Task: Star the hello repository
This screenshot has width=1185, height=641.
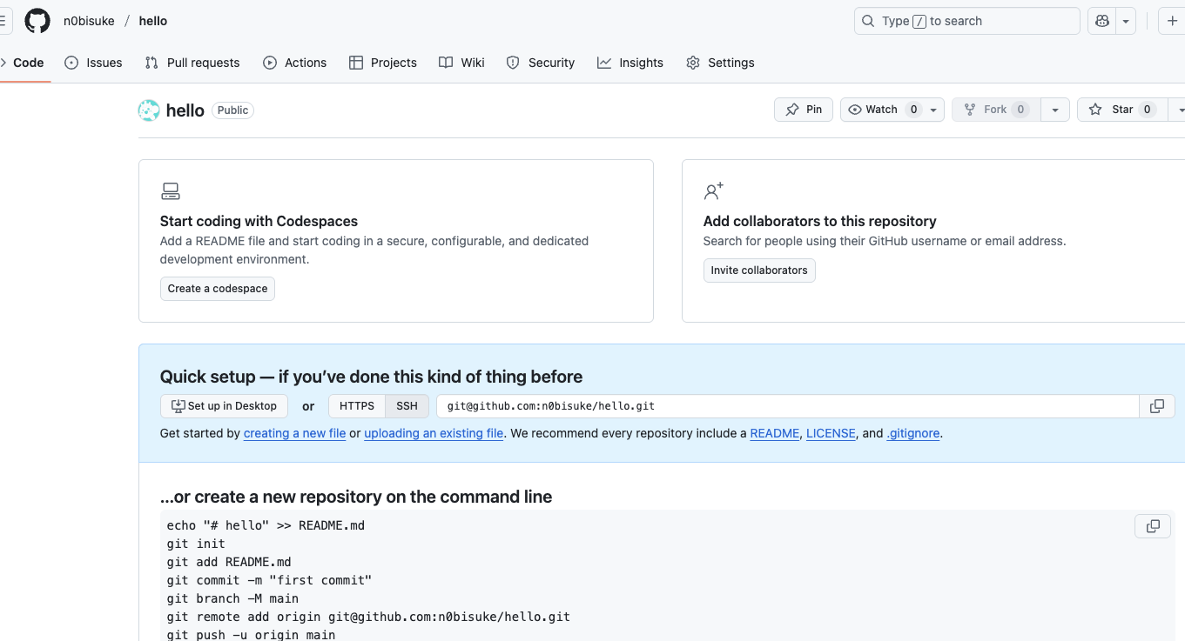Action: (1122, 110)
